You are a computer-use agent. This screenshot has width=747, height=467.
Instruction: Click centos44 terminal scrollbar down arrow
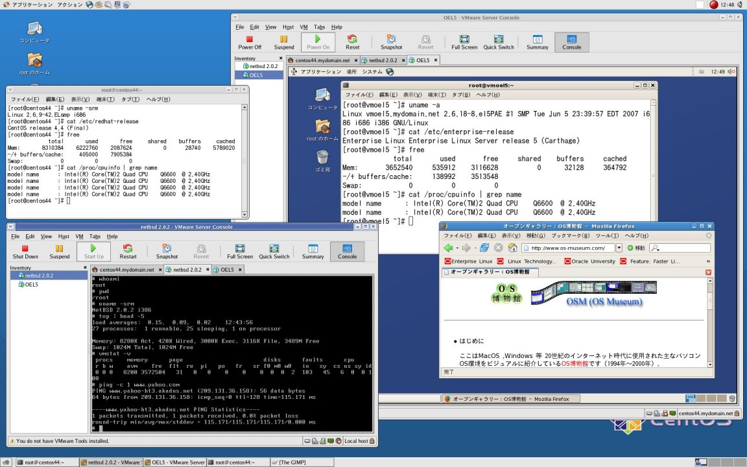pyautogui.click(x=244, y=215)
